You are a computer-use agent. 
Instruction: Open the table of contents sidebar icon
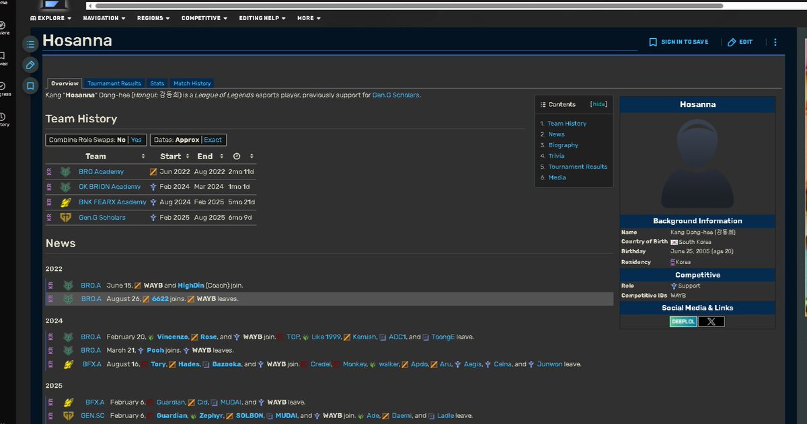pos(30,44)
